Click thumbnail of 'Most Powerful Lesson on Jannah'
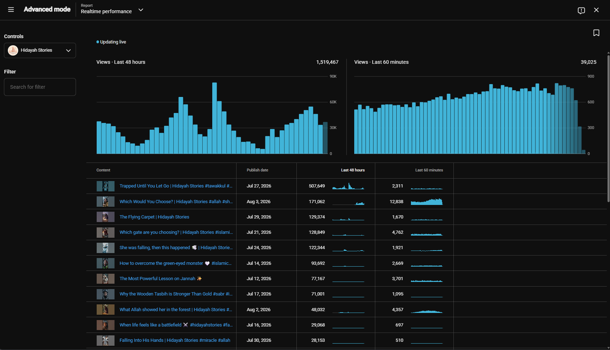The image size is (610, 350). 106,279
